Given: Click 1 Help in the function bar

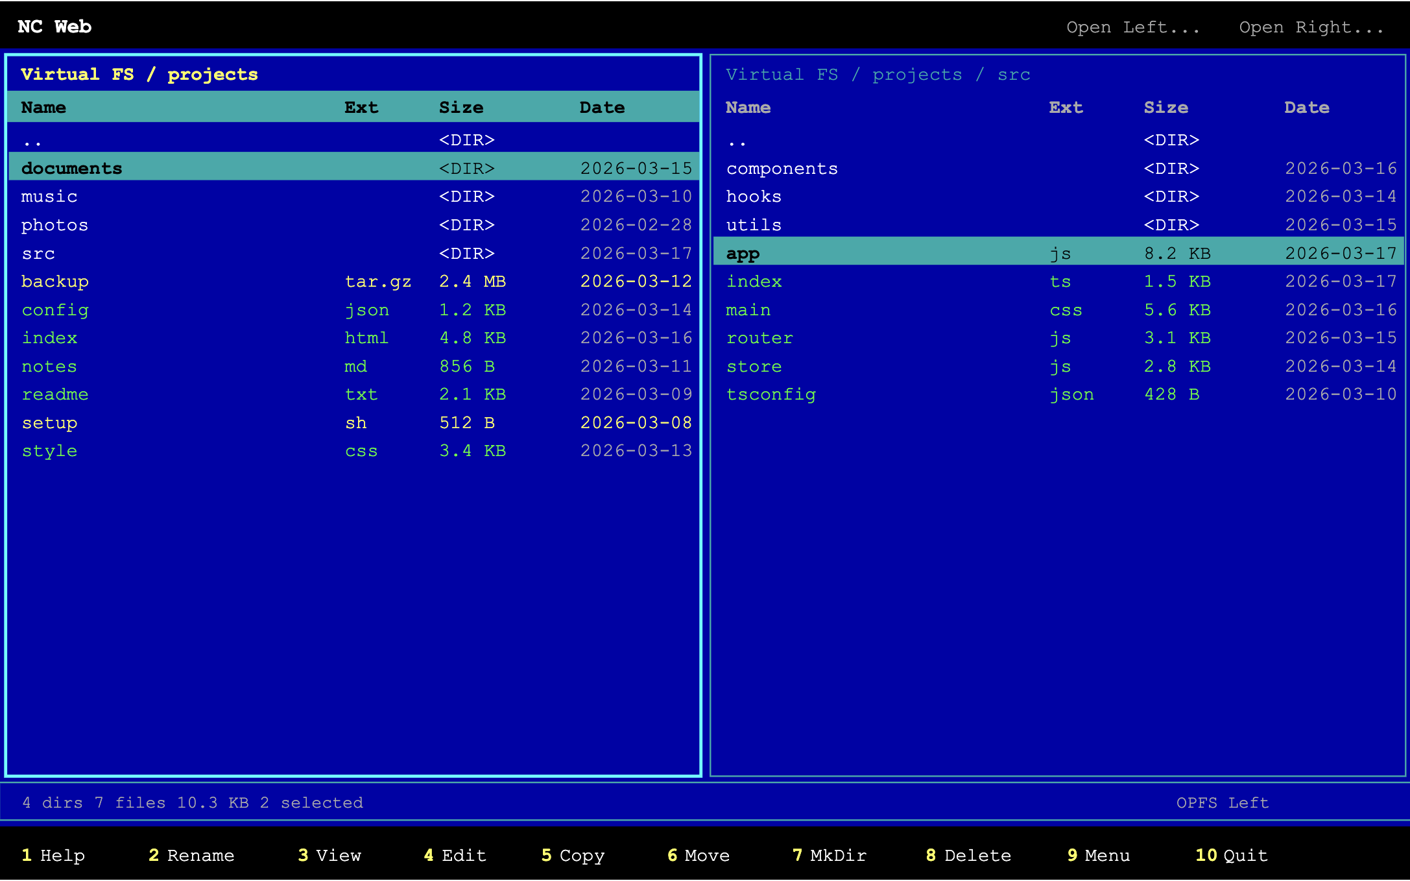Looking at the screenshot, I should coord(53,855).
